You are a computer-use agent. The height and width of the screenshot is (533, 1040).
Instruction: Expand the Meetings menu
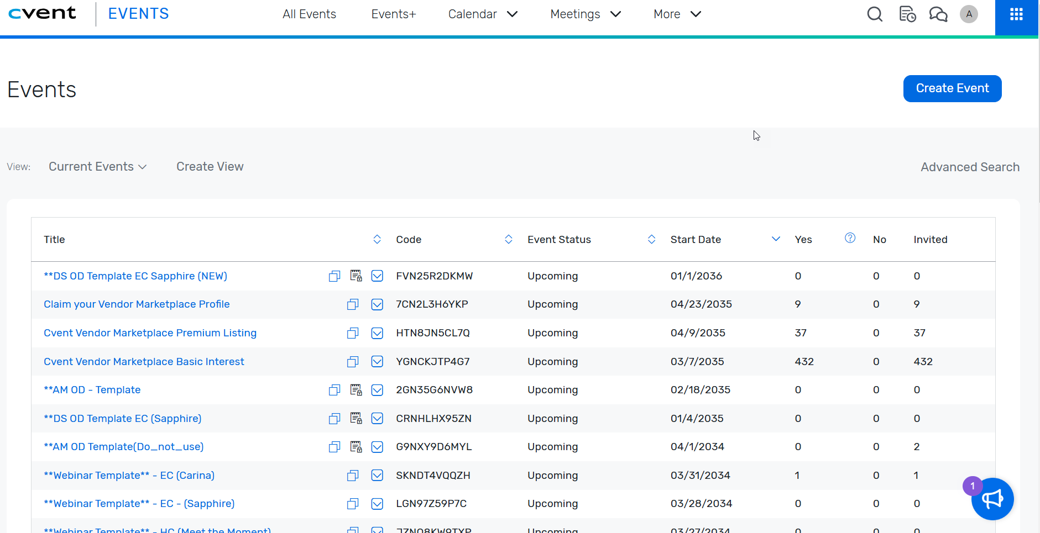tap(586, 14)
